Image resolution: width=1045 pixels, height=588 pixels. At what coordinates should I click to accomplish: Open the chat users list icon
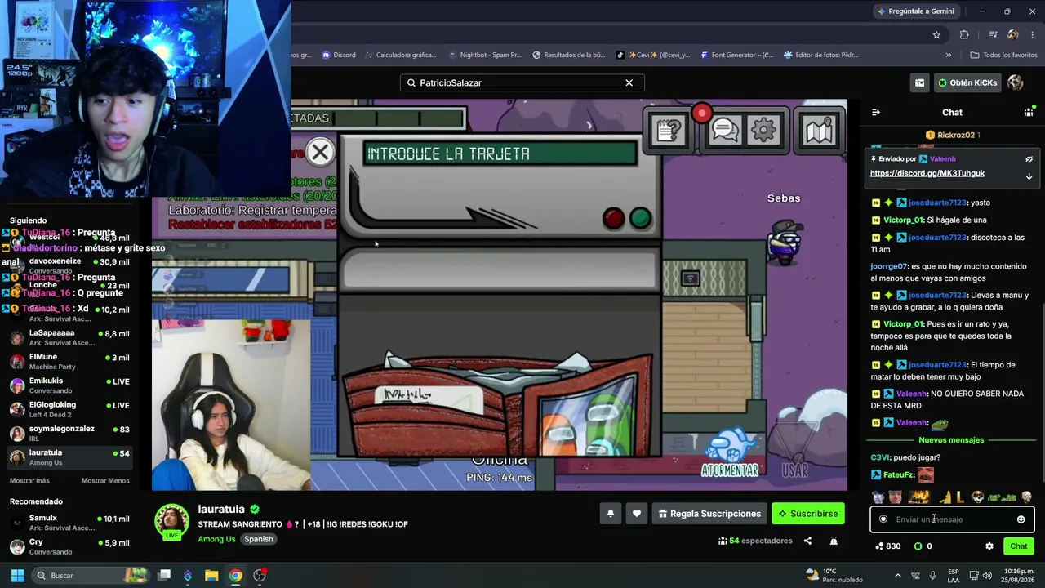point(1029,112)
